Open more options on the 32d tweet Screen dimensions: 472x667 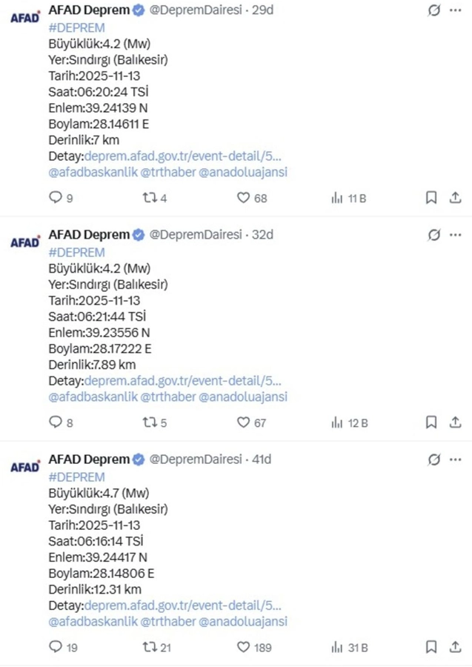(x=455, y=235)
